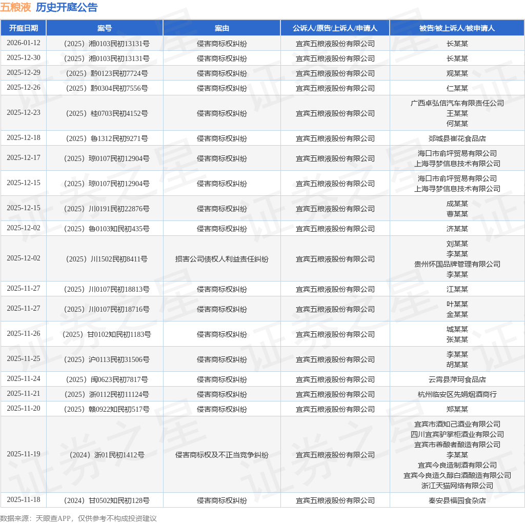Click case number （2025）川0107民初18813号
The height and width of the screenshot is (523, 525).
point(107,289)
